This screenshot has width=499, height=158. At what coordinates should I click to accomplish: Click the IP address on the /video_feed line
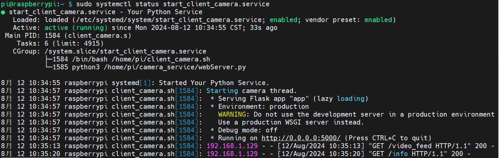point(232,146)
